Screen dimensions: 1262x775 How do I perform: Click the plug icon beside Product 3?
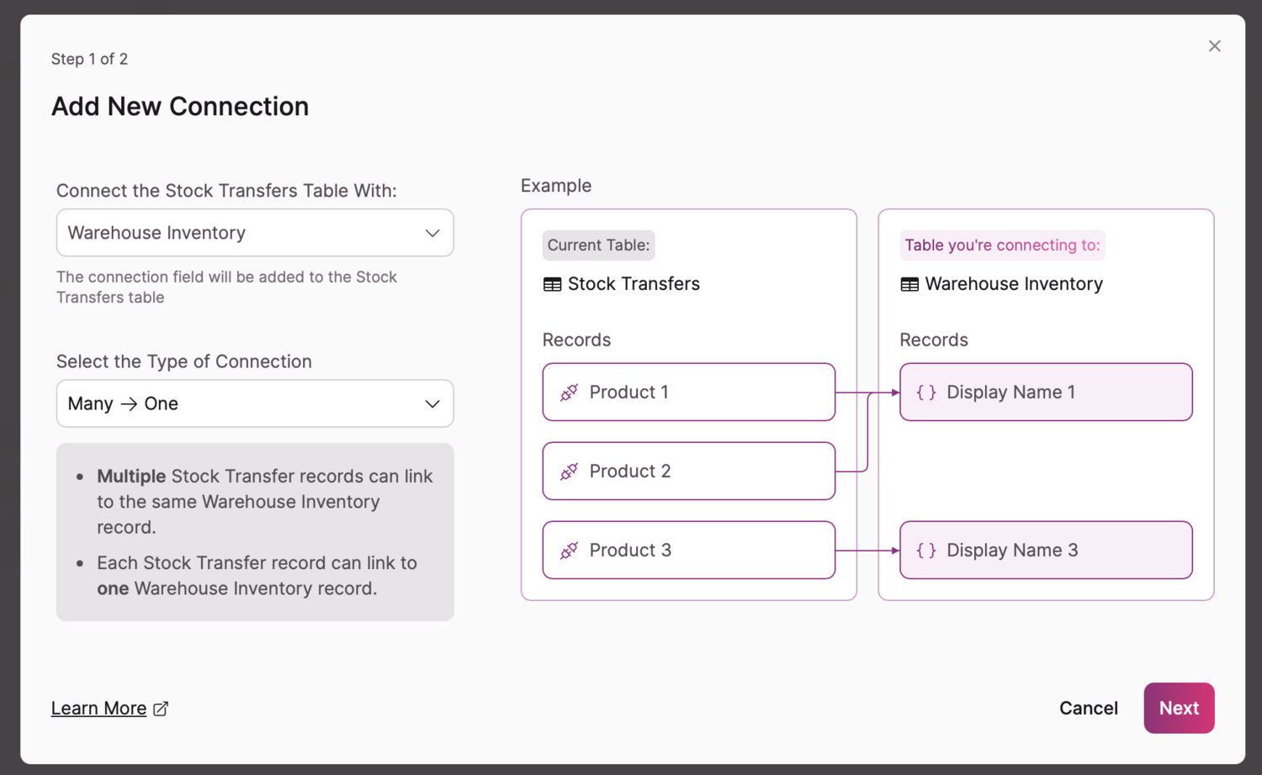[x=569, y=551]
